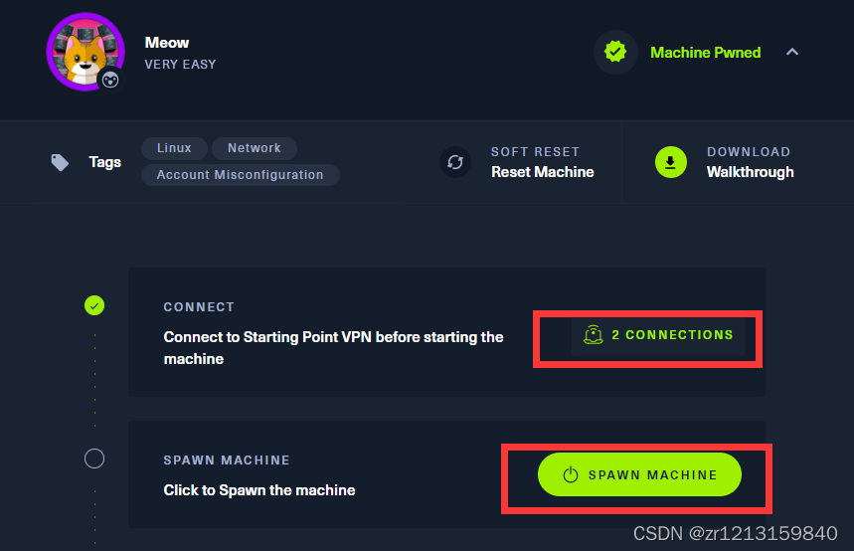Click the Meow machine title
Viewport: 854px width, 551px height.
coord(167,43)
